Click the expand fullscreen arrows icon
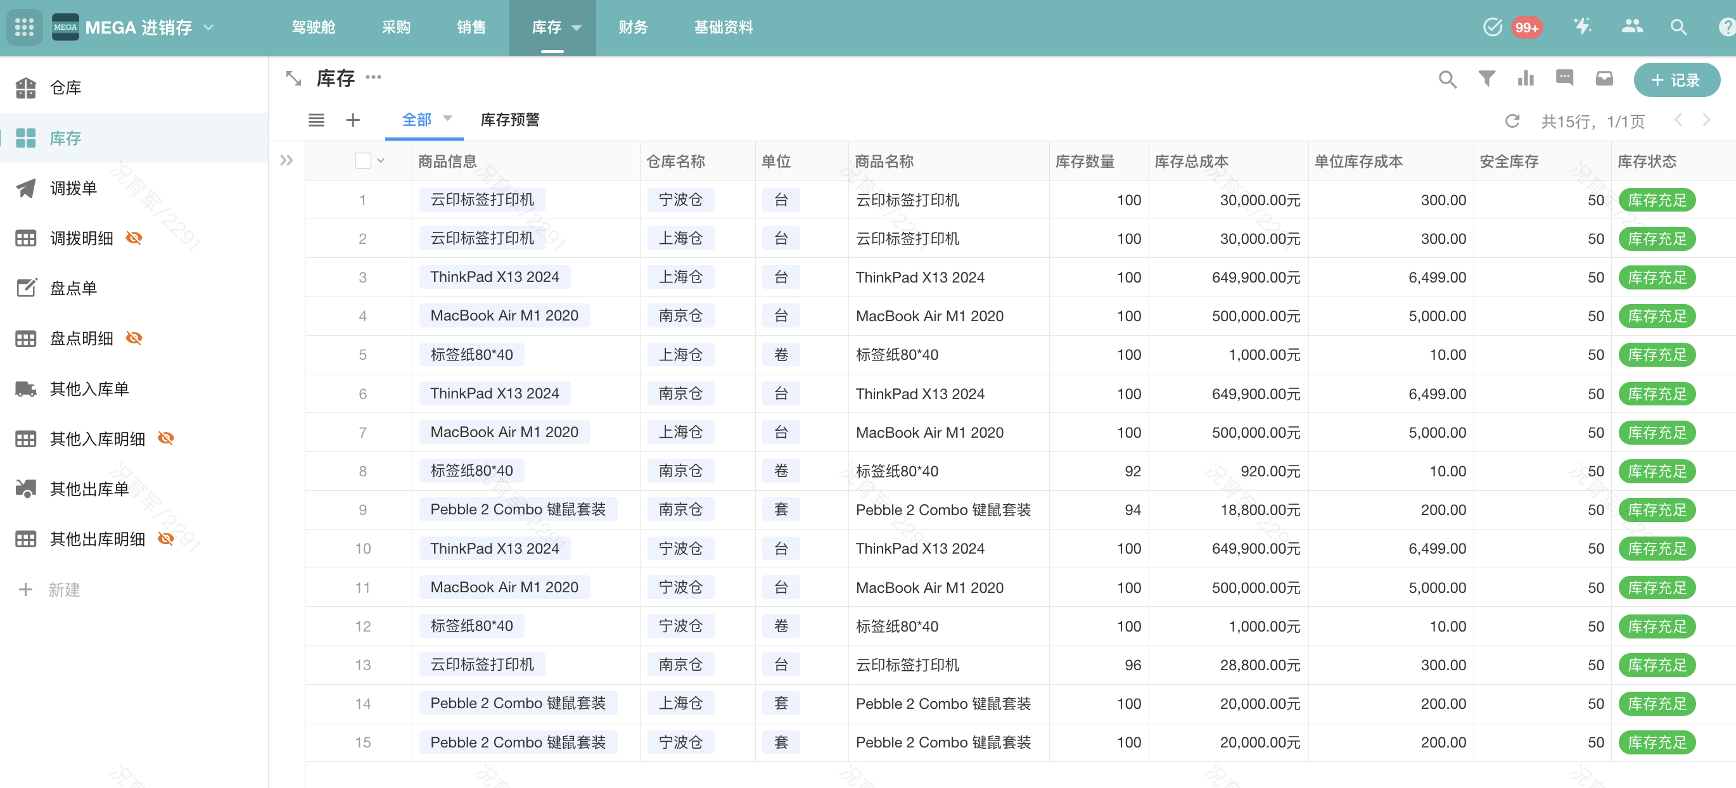Image resolution: width=1736 pixels, height=788 pixels. [x=293, y=78]
